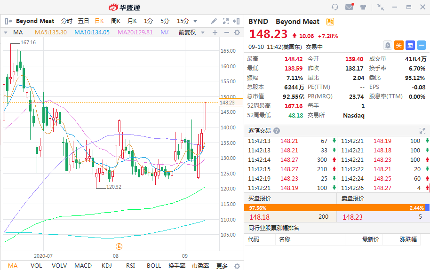Open 更多 more indicators
The height and width of the screenshot is (270, 430).
click(222, 266)
